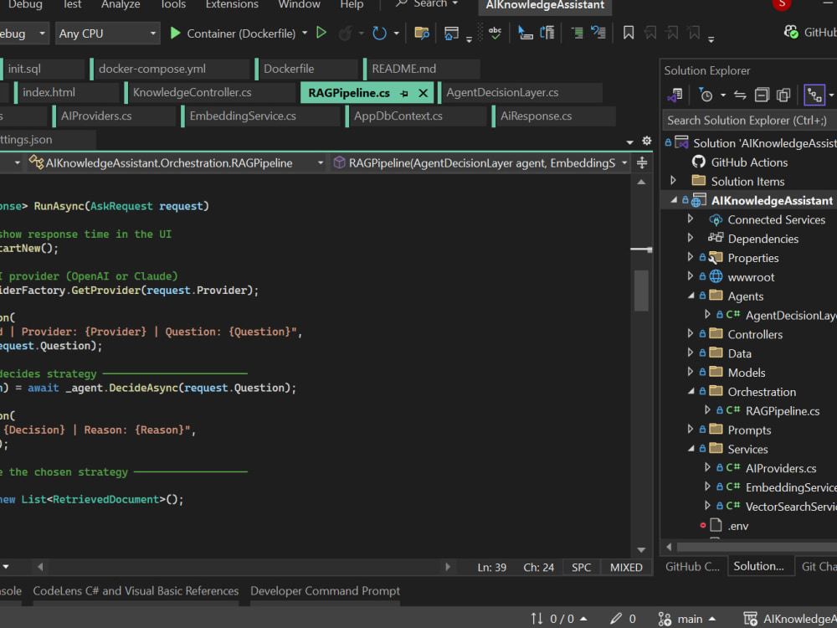The height and width of the screenshot is (628, 837).
Task: Collapse the AIKnowledgeAssistant project node
Action: point(674,200)
